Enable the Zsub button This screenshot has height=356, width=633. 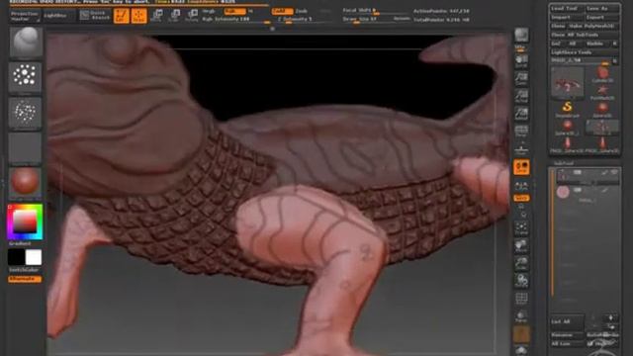302,11
